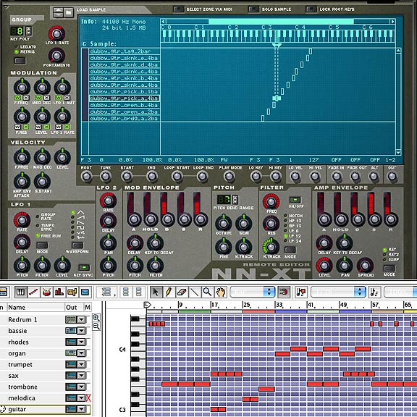The image size is (417, 417).
Task: Select the trumpet track
Action: click(20, 365)
